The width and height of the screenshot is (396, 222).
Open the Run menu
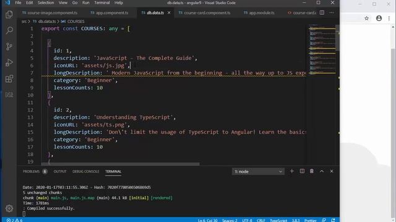click(x=85, y=2)
